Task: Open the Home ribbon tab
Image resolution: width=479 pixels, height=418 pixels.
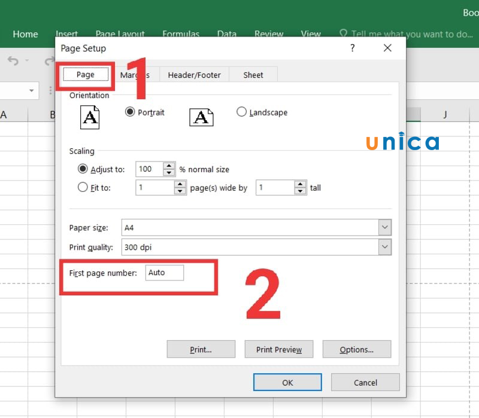Action: 25,34
